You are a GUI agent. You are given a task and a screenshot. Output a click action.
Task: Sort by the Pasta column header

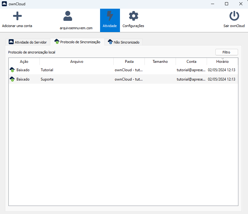click(x=129, y=62)
